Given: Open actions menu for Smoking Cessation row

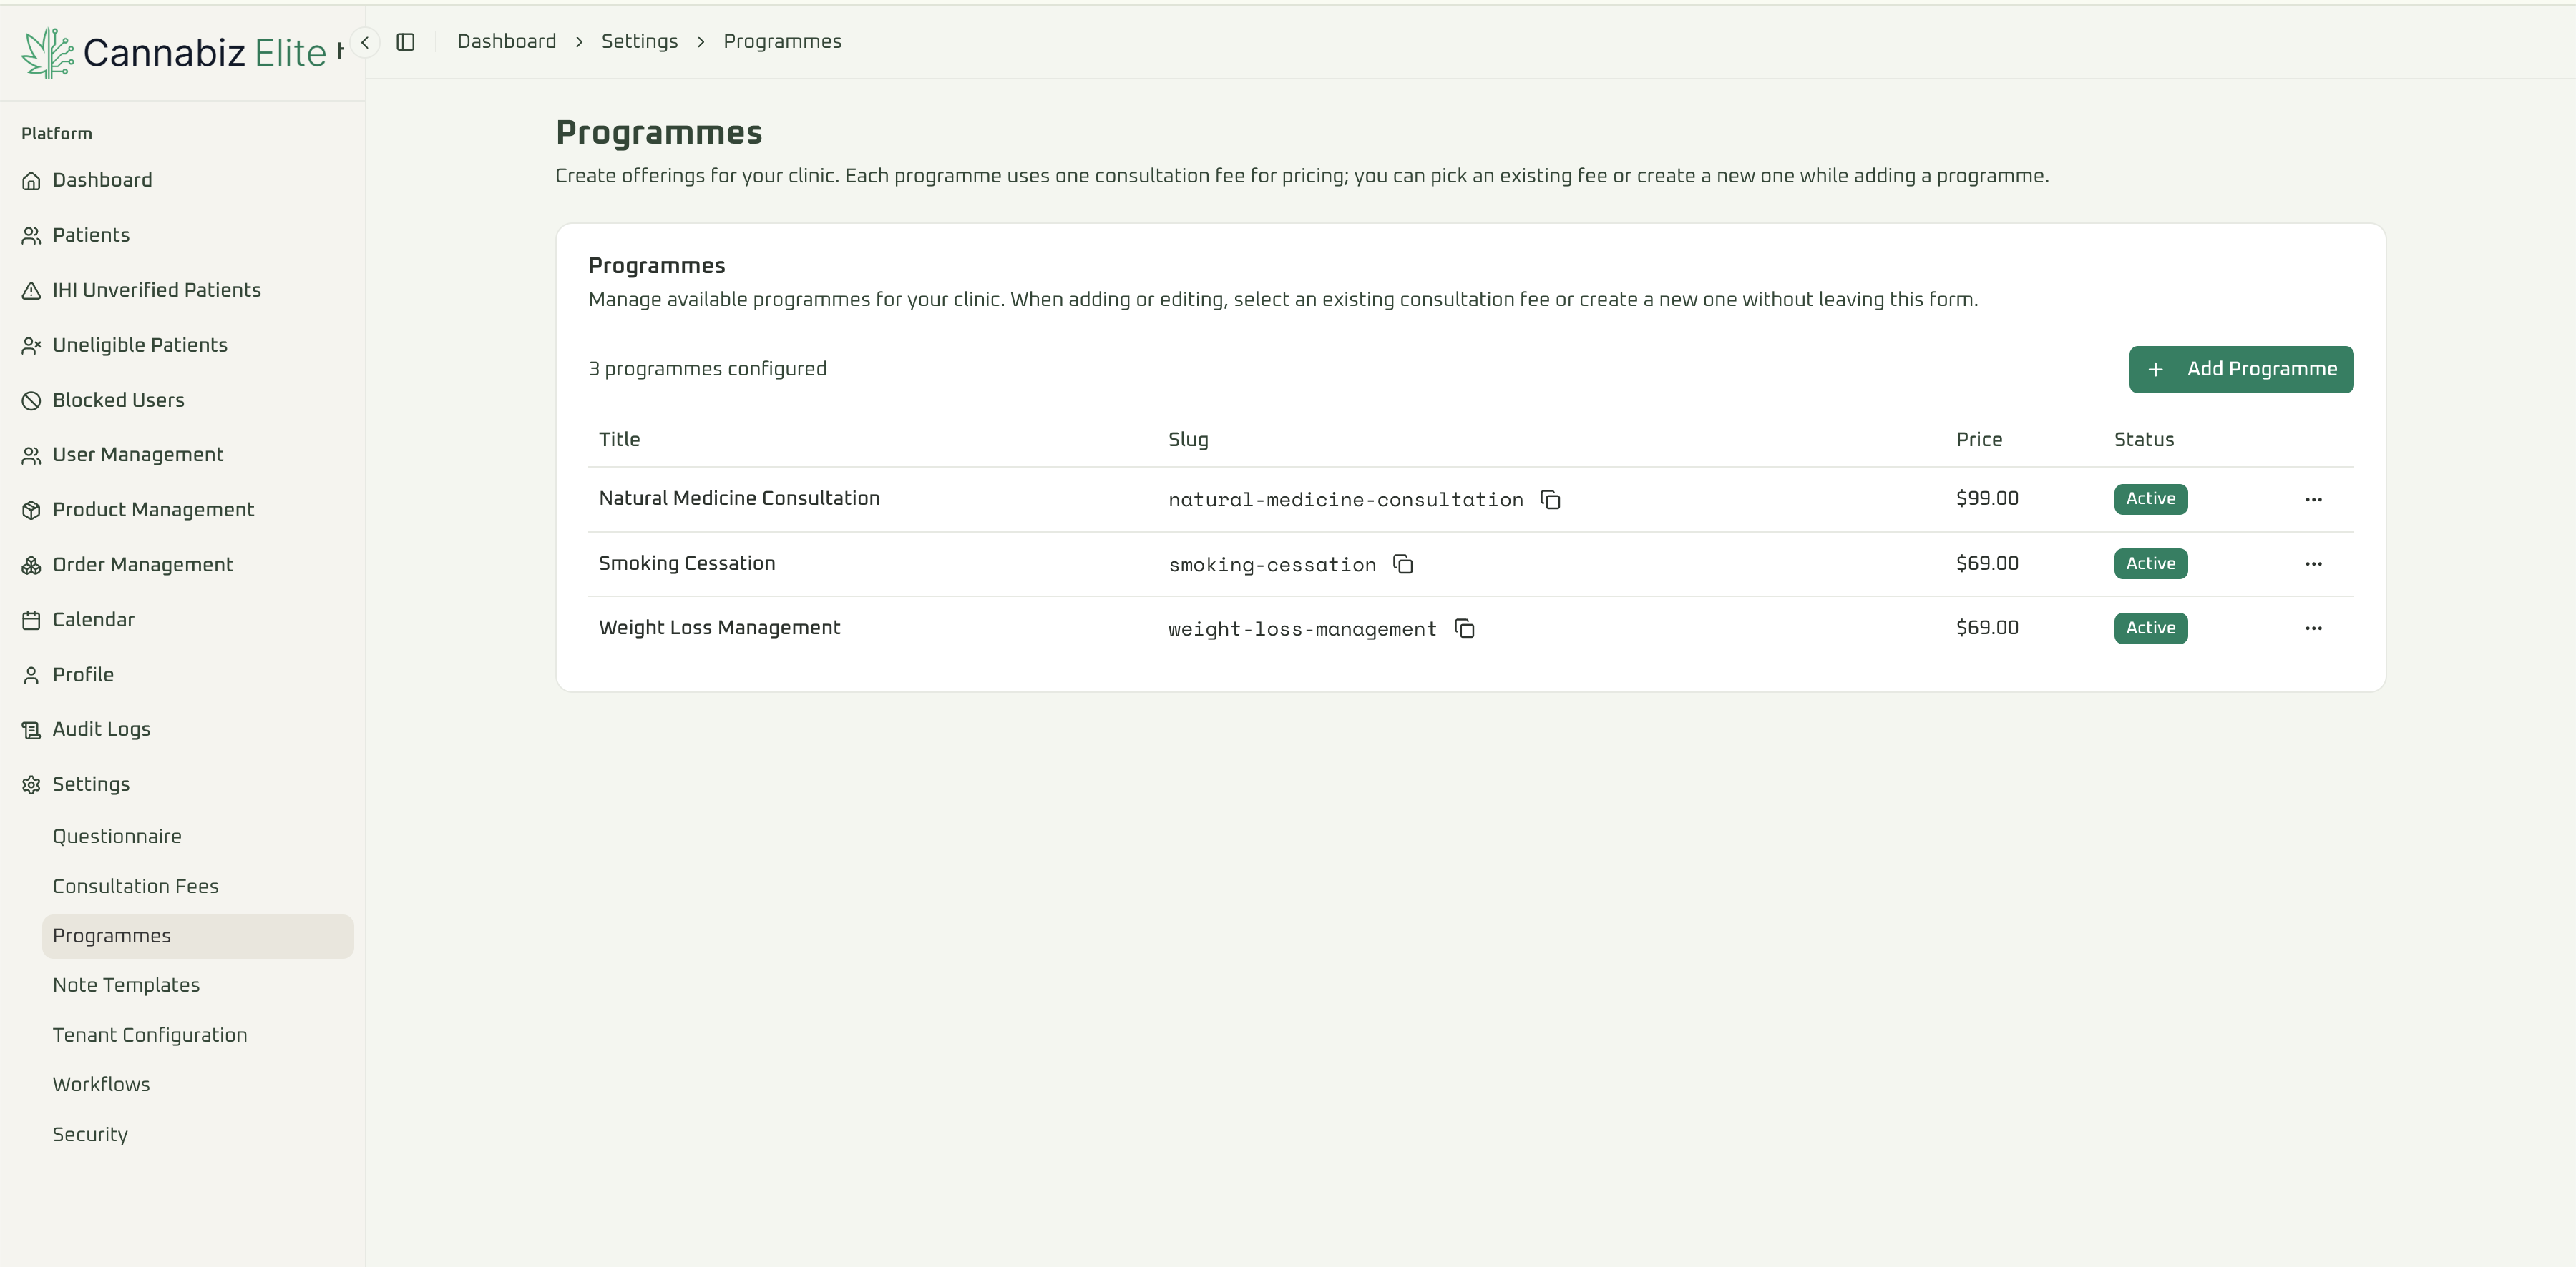Looking at the screenshot, I should coord(2314,563).
